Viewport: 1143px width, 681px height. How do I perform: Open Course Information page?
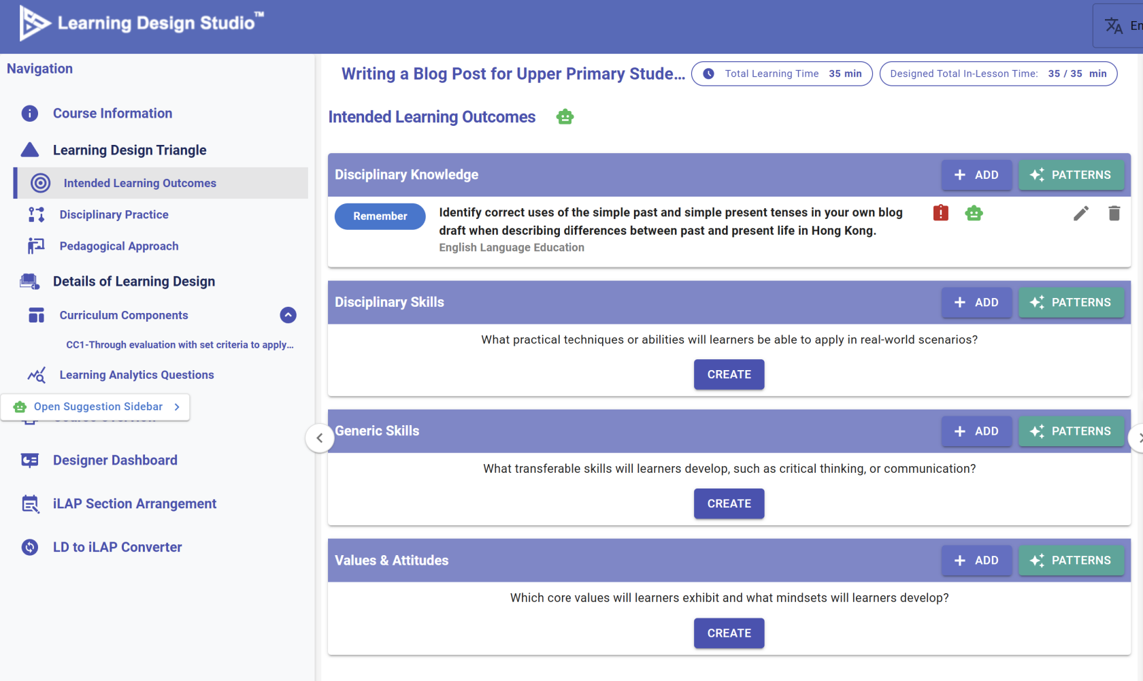pyautogui.click(x=112, y=114)
